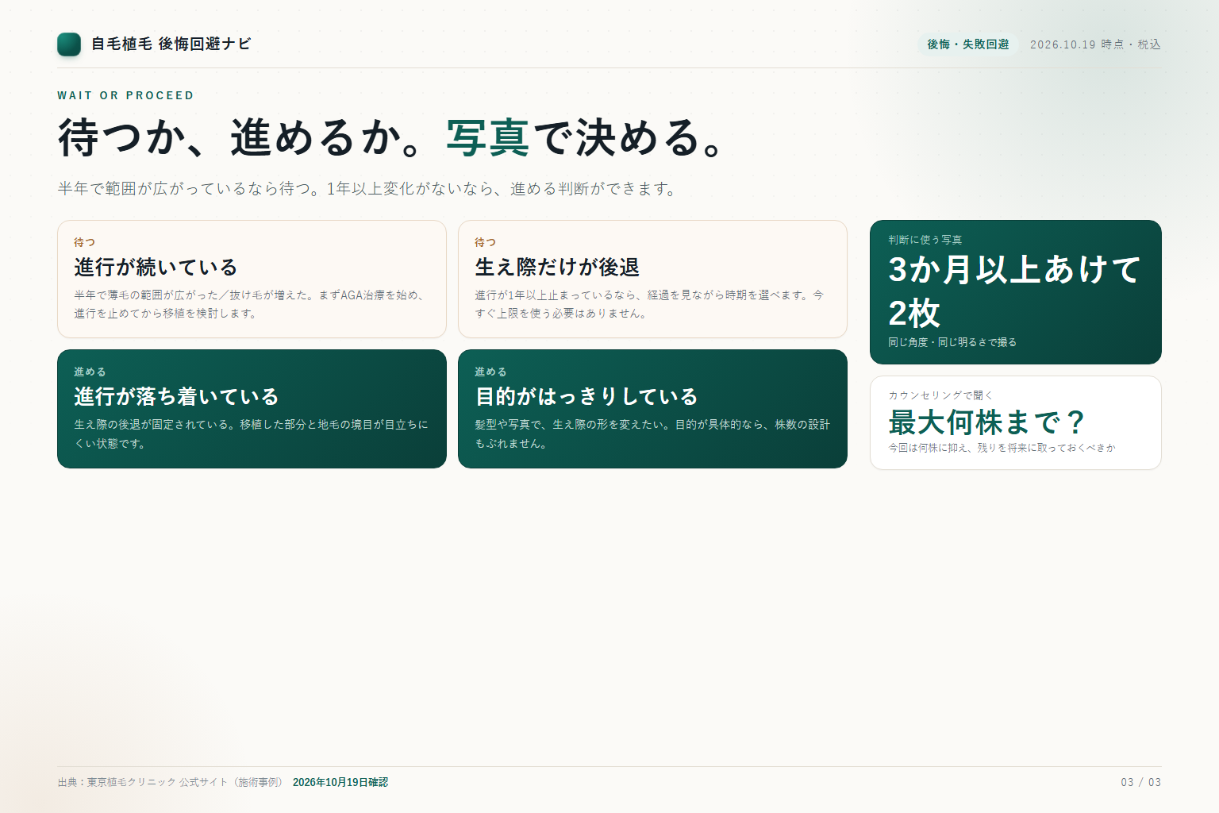This screenshot has width=1219, height=813.
Task: Click the 同じ角度・同じ明るさで撮る caption
Action: pos(952,342)
